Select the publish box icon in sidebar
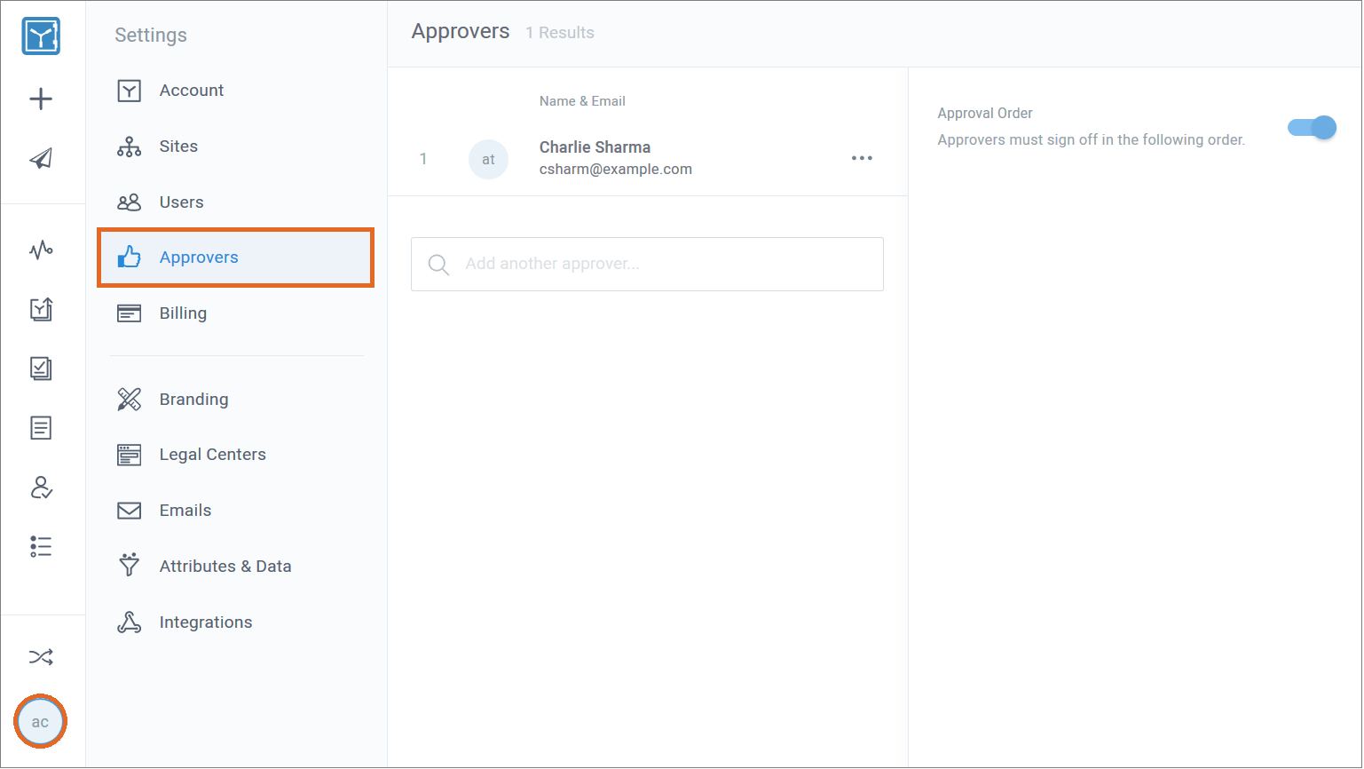Viewport: 1364px width, 769px height. (x=40, y=309)
